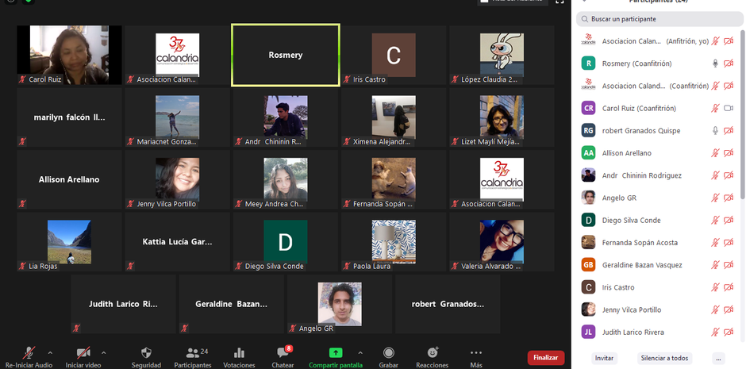Open the Participantes panel icon
746x369 pixels.
coord(193,353)
